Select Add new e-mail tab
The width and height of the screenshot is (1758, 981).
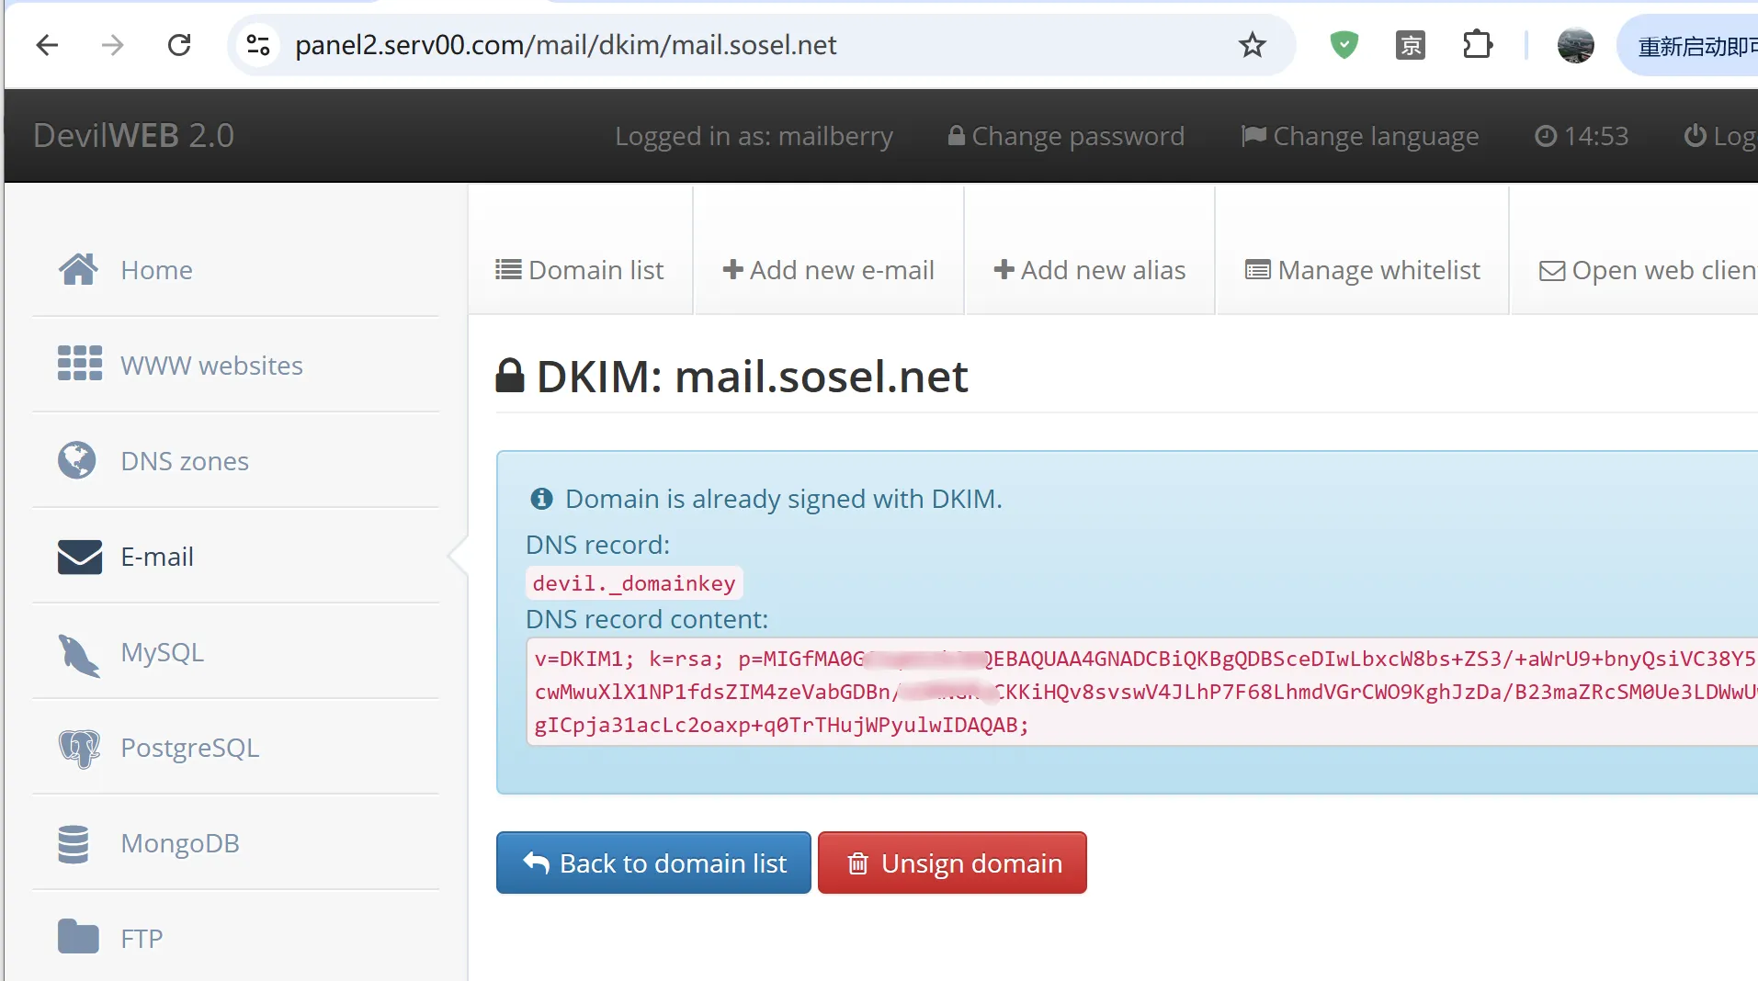point(829,270)
